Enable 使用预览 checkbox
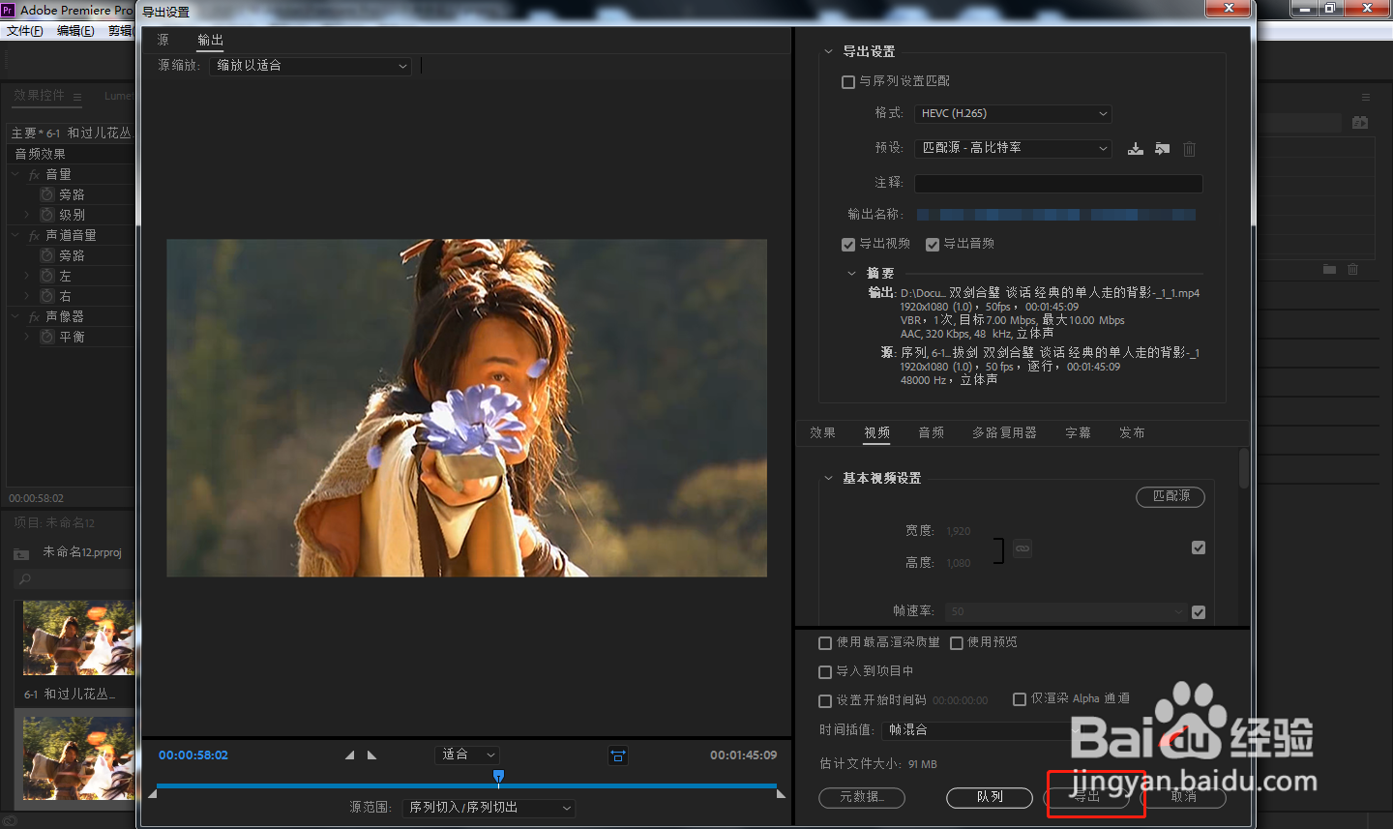The height and width of the screenshot is (829, 1393). click(x=957, y=643)
